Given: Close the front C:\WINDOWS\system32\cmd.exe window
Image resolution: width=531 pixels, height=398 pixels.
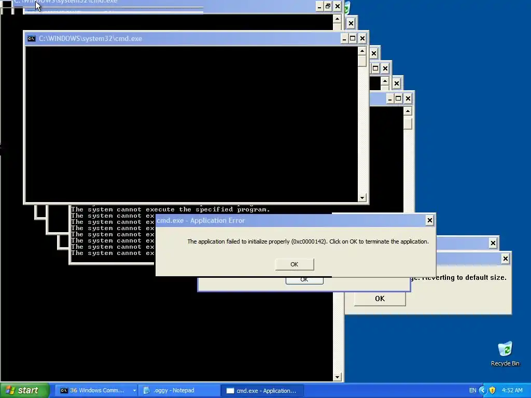Looking at the screenshot, I should (x=362, y=38).
